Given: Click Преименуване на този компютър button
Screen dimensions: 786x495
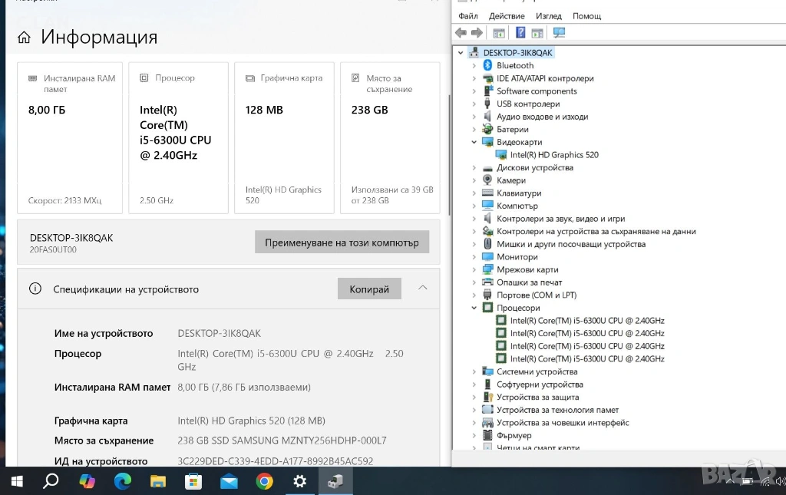Looking at the screenshot, I should tap(342, 243).
